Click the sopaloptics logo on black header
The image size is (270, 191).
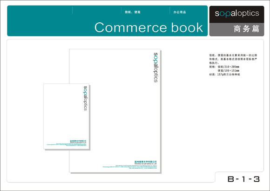pyautogui.click(x=237, y=14)
